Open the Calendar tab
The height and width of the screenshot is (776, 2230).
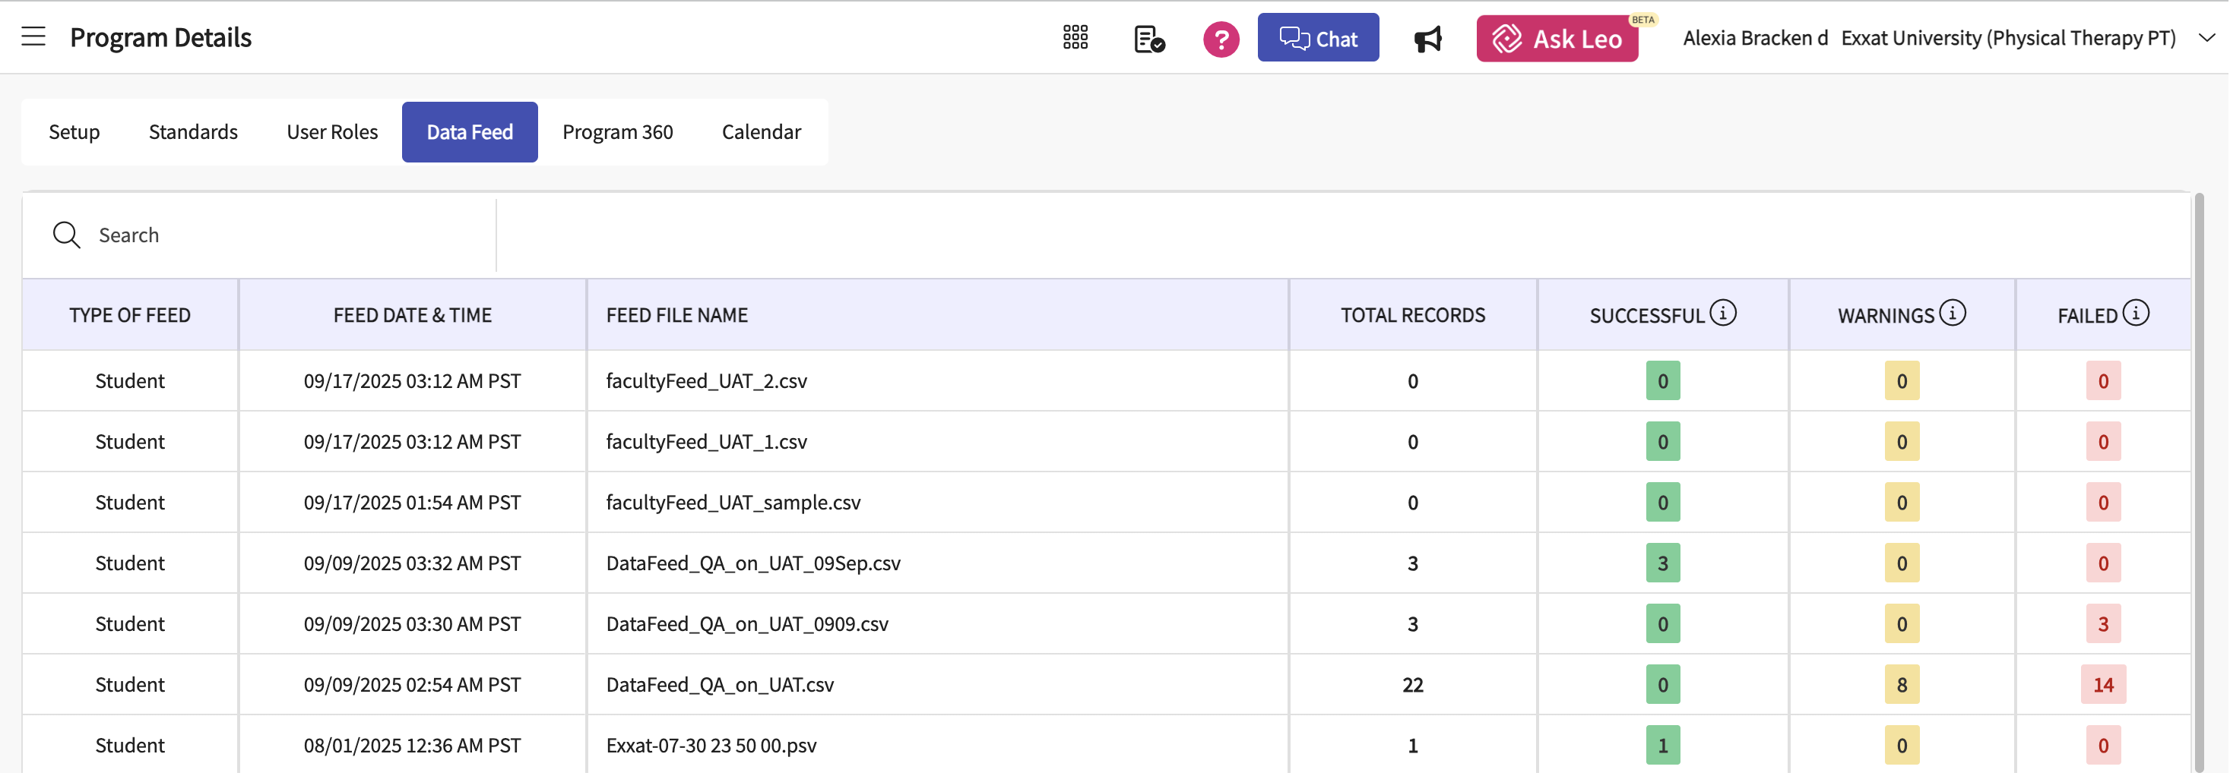(761, 131)
